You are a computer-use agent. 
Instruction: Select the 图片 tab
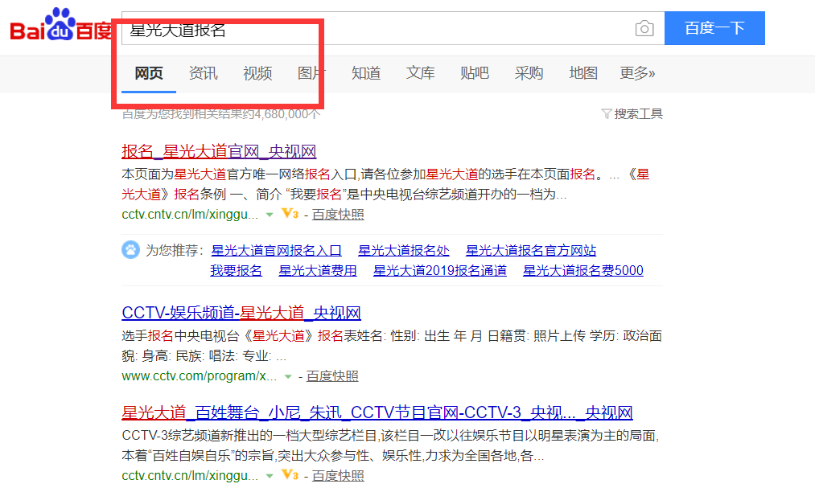[311, 72]
